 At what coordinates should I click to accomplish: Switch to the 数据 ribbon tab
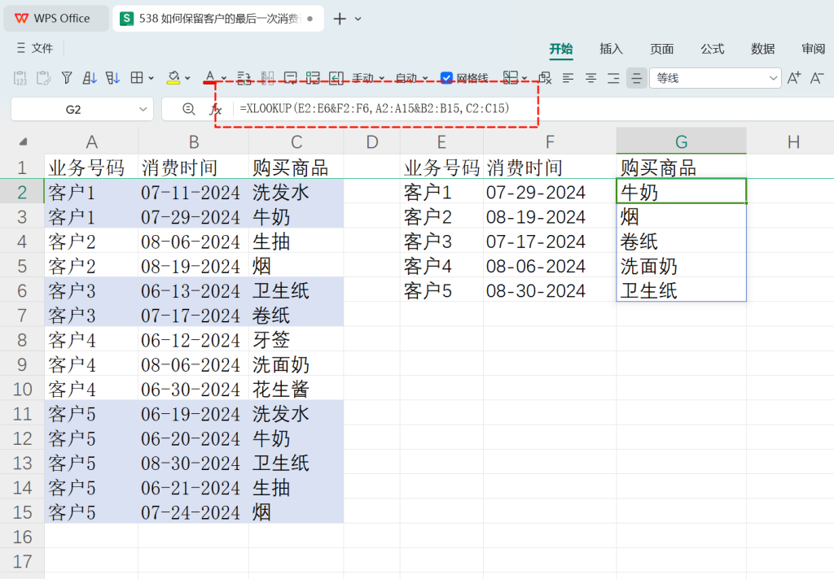point(762,49)
